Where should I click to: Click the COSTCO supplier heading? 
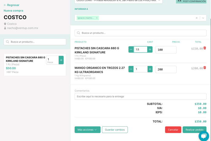coord(15,17)
